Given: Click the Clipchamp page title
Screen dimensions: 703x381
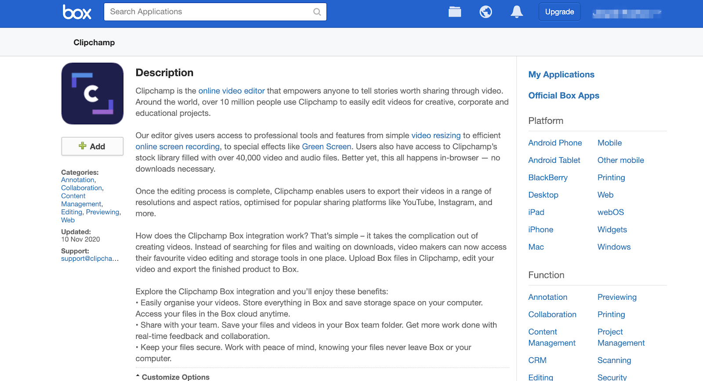Looking at the screenshot, I should coord(94,43).
